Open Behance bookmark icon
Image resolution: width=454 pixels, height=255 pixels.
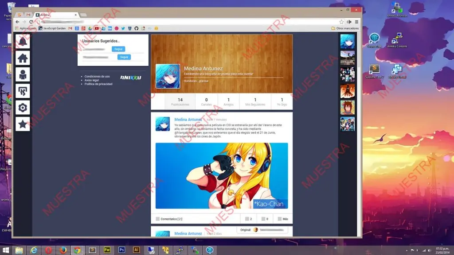tap(110, 28)
